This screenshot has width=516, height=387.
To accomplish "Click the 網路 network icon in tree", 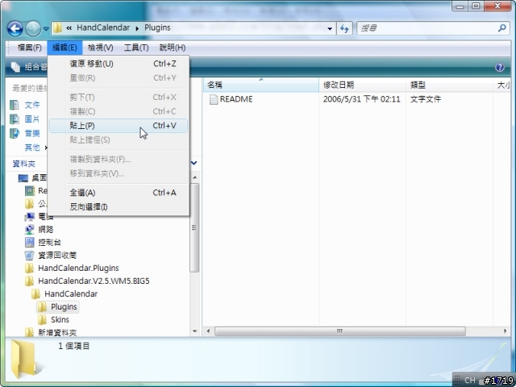I will pyautogui.click(x=30, y=229).
